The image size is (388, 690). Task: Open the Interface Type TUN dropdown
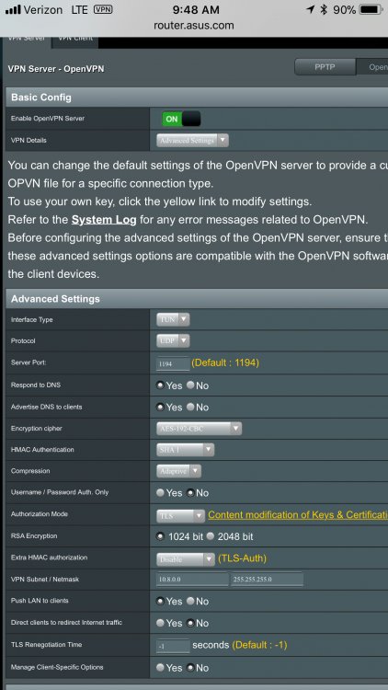point(173,319)
